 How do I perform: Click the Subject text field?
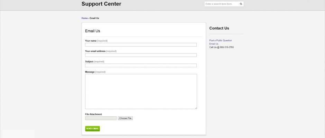coord(141,66)
